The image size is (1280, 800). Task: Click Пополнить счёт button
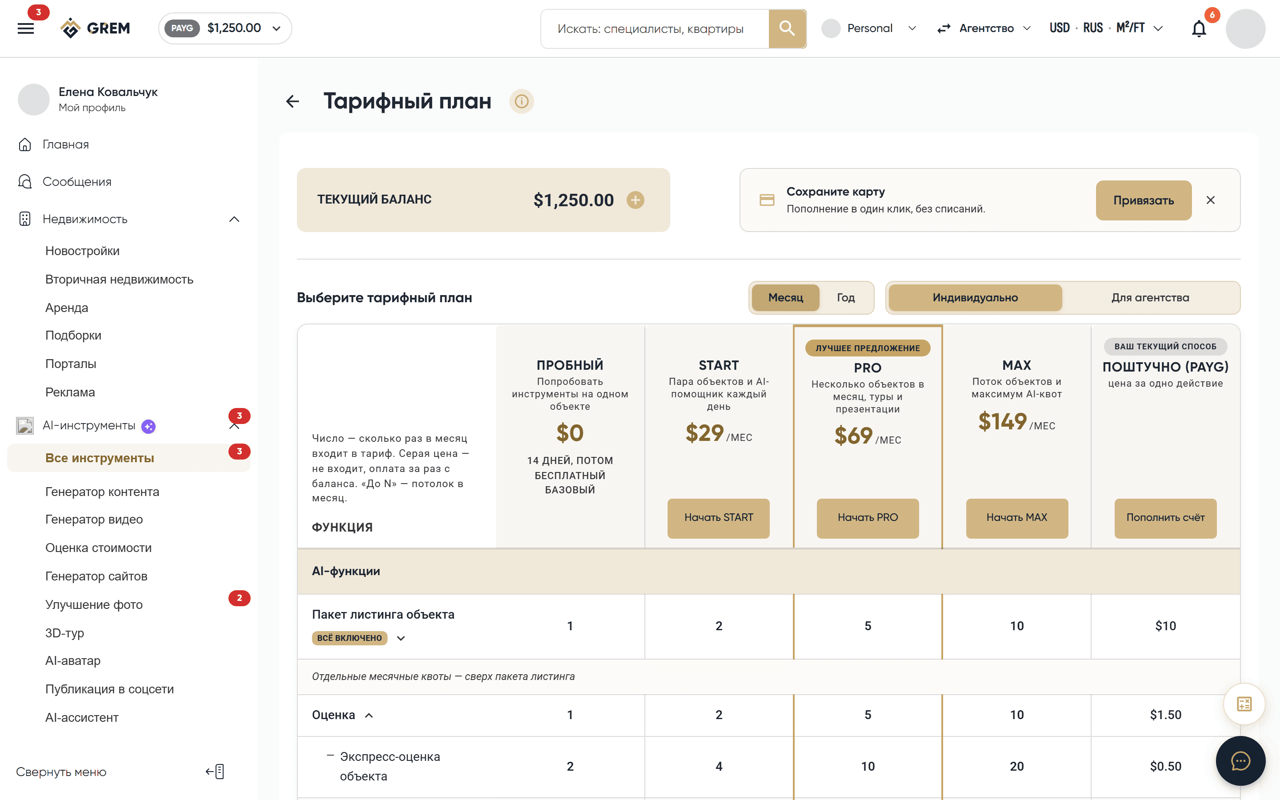coord(1165,518)
